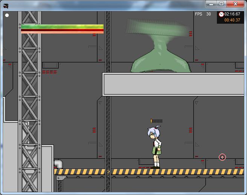The image size is (247, 195).
Task: Click the red clock icon by the timer
Action: (221, 14)
